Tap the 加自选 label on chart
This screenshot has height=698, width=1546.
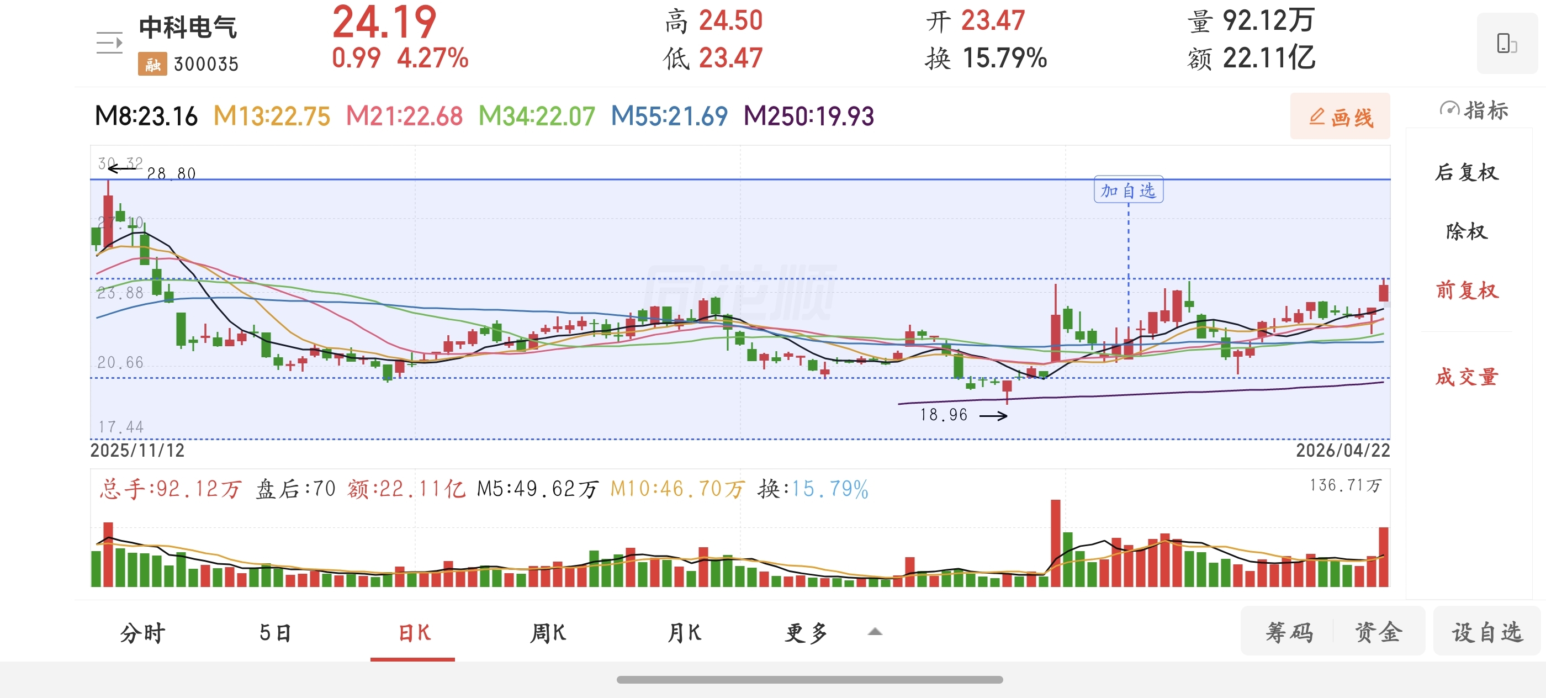coord(1128,191)
